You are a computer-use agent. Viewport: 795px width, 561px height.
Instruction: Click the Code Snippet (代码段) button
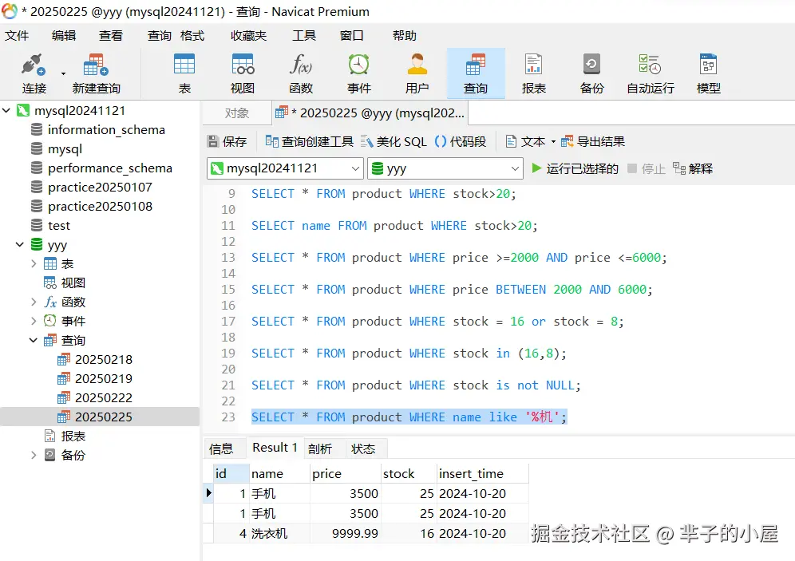pyautogui.click(x=461, y=141)
